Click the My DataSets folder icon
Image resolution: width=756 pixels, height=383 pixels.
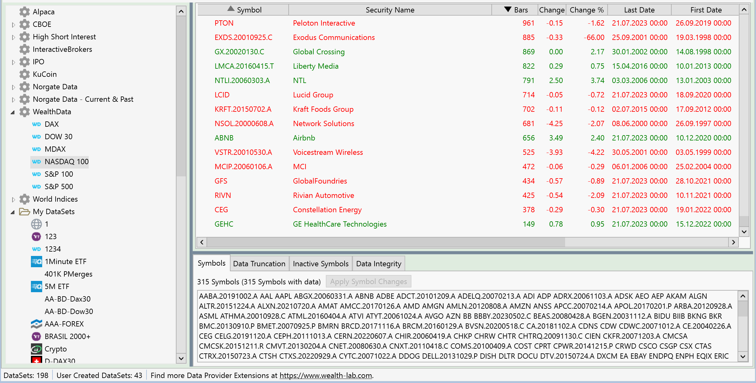(x=25, y=212)
